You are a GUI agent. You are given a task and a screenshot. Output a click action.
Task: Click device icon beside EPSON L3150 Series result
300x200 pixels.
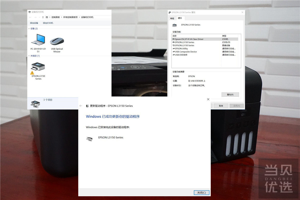pyautogui.click(x=89, y=139)
